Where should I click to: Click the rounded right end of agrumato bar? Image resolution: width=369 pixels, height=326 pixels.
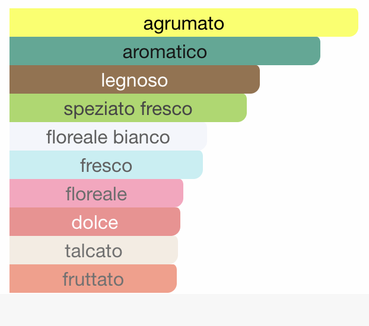[353, 23]
